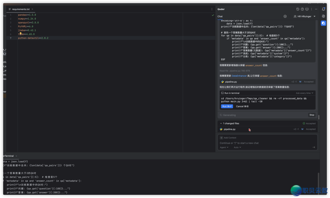330x198 pixels.
Task: Open the HR HRuinger account dropdown
Action: tap(304, 16)
